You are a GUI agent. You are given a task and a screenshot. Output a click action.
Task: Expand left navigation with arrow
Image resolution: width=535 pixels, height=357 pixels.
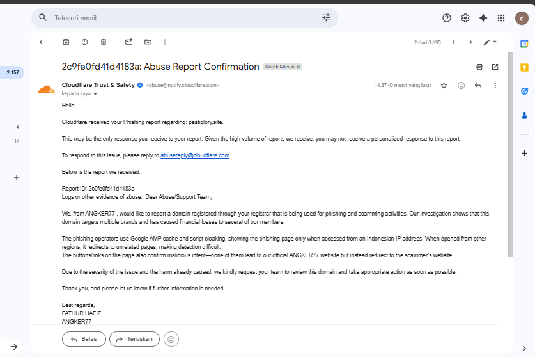pos(13,347)
